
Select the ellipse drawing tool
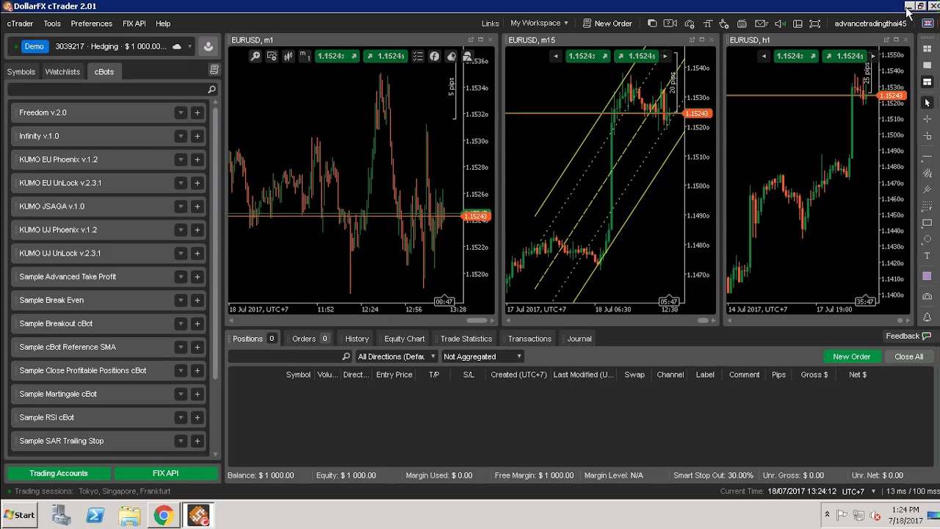928,239
